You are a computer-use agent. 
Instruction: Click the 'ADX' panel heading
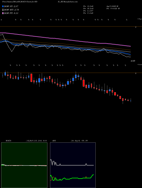click(x=54, y=141)
